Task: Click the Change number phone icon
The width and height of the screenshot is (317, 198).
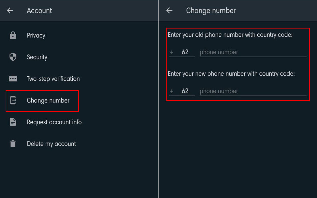Action: click(13, 101)
